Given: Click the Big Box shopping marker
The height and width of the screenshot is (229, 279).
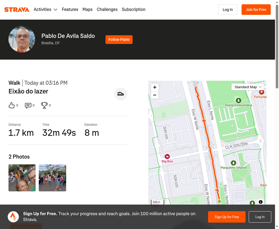Looking at the screenshot, I should (167, 157).
